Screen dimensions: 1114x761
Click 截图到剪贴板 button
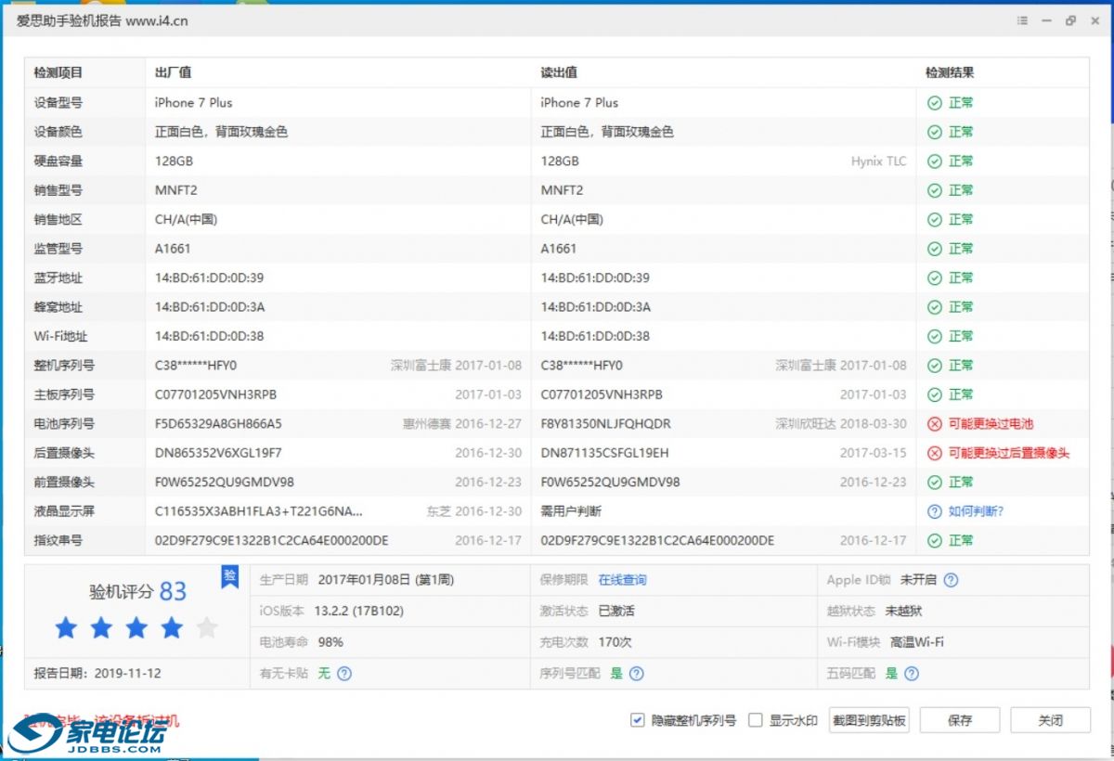[x=870, y=720]
